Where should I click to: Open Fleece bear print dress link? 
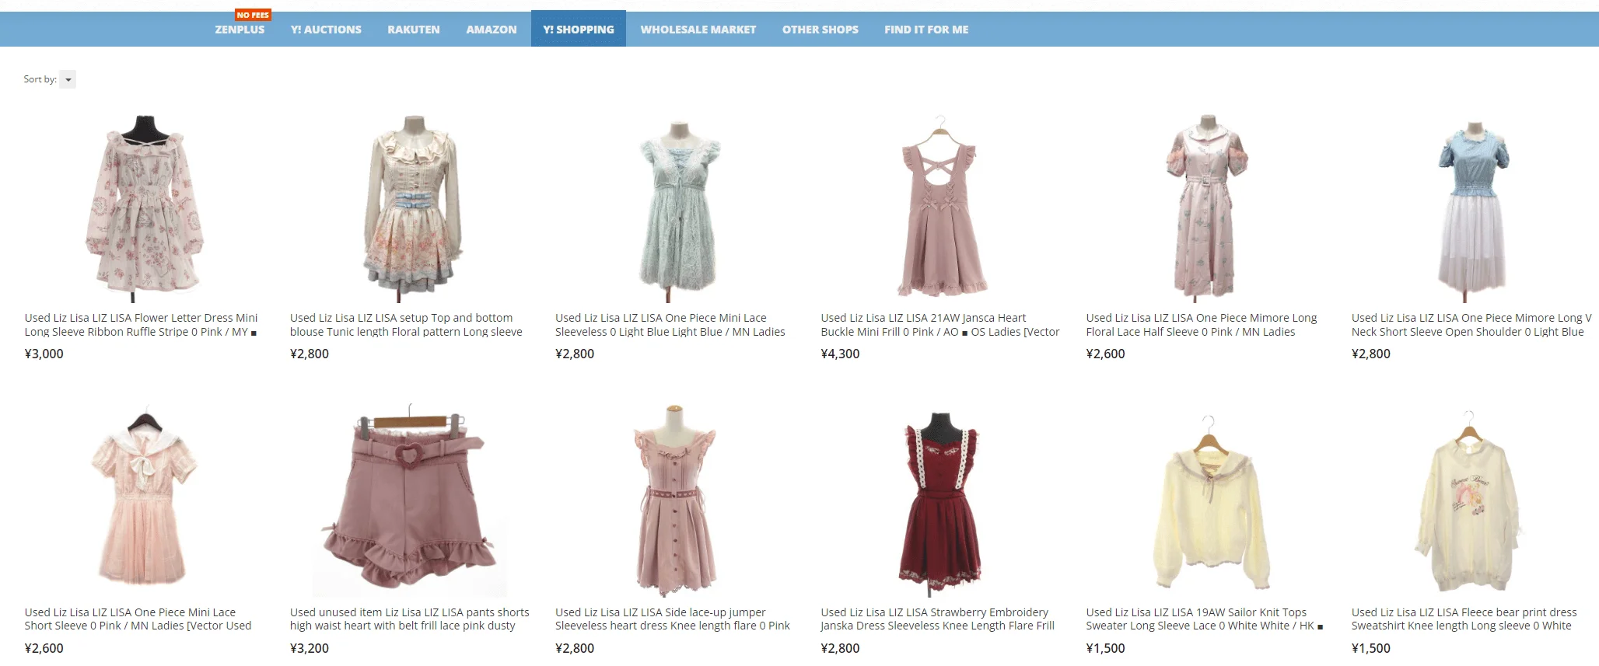pyautogui.click(x=1464, y=619)
